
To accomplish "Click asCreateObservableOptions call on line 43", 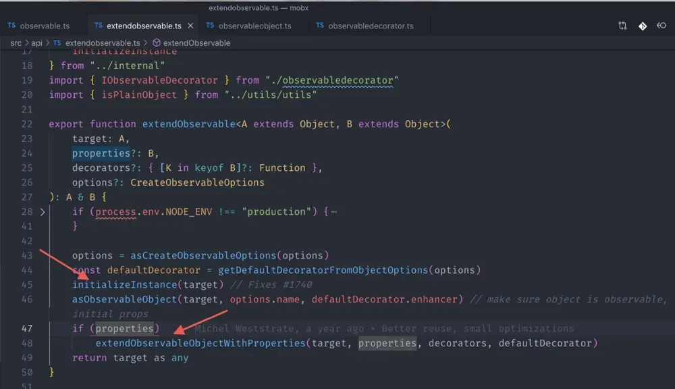I will 203,255.
